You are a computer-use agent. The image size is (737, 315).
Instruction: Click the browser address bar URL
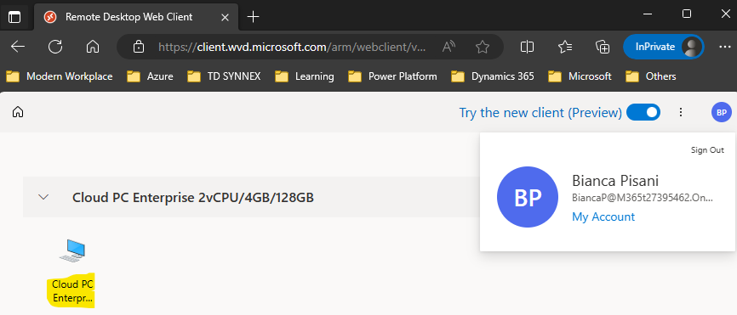coord(293,47)
